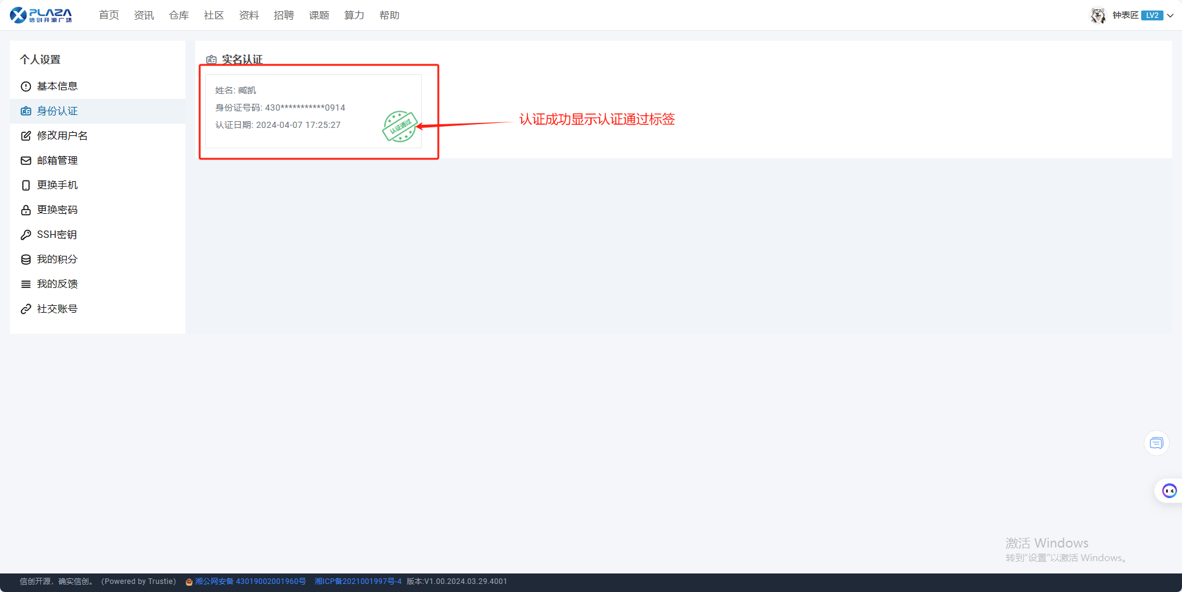Open the 算力 top menu item
Viewport: 1182px width, 592px height.
coord(354,15)
